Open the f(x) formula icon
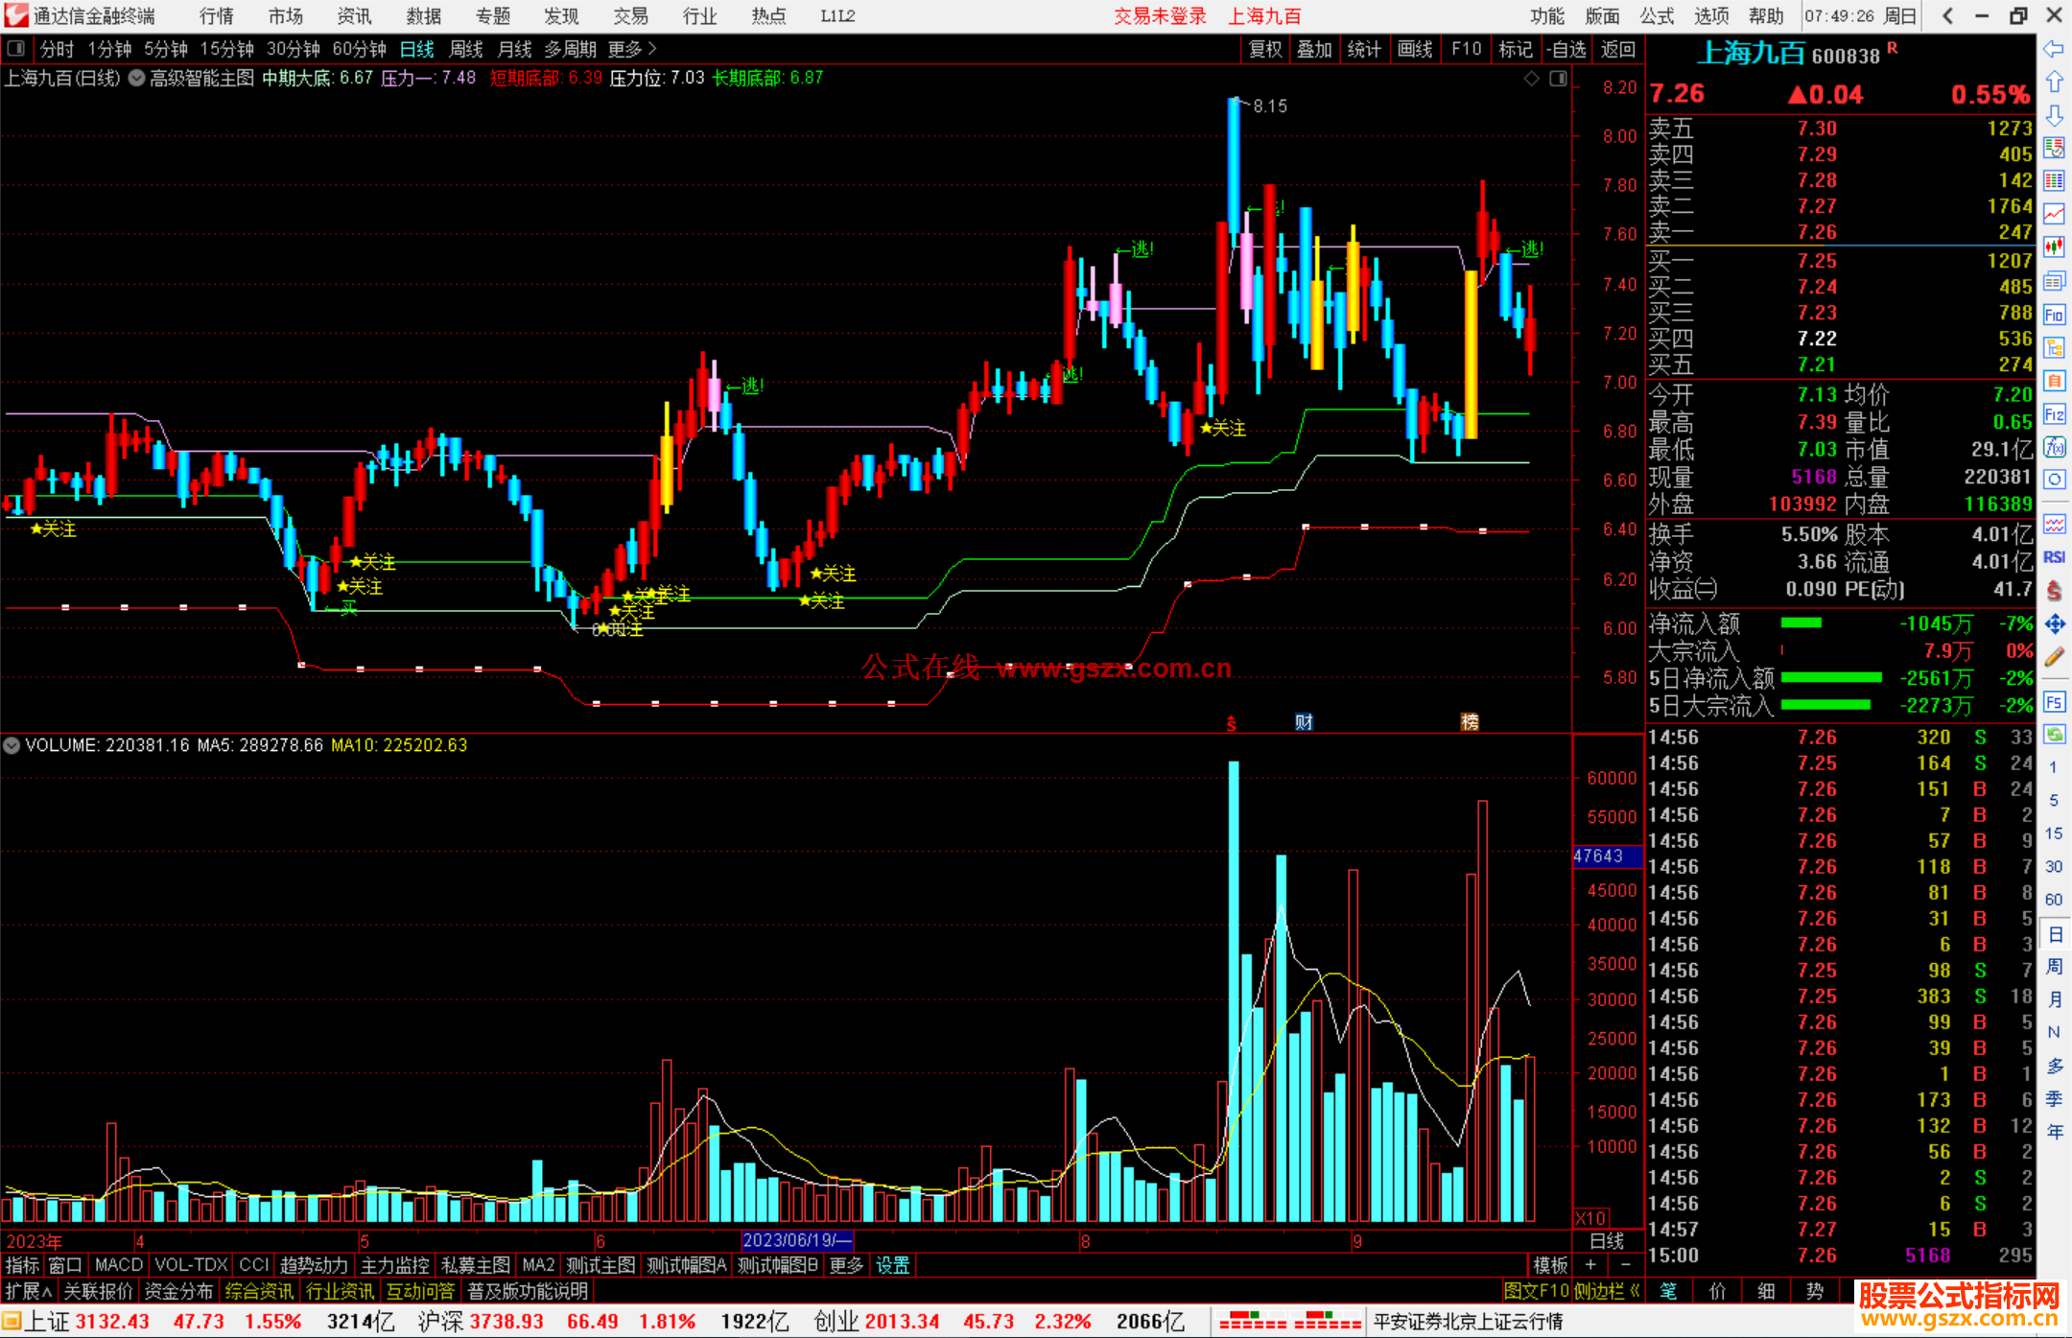This screenshot has height=1338, width=2072. pos(2054,447)
